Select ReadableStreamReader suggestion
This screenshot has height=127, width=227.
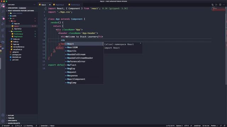pyautogui.click(x=84, y=58)
